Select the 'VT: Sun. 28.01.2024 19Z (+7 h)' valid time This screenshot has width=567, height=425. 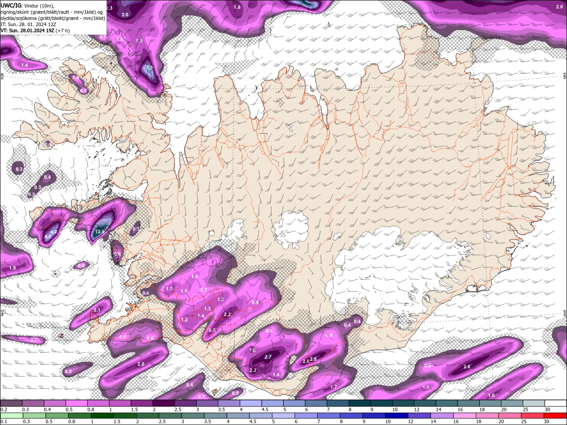[x=35, y=31]
